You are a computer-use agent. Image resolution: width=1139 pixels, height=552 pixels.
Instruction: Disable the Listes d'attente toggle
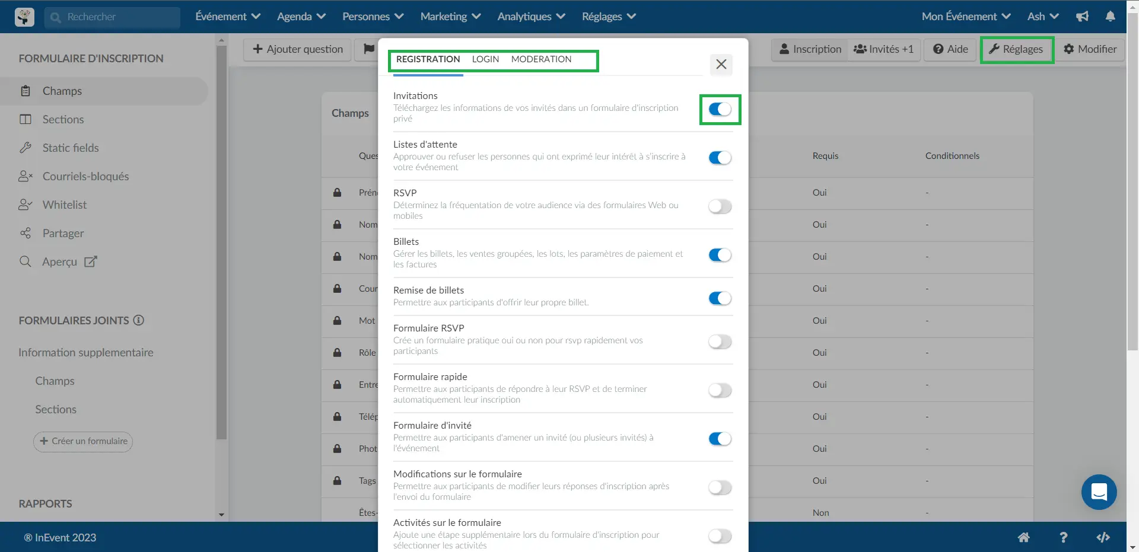click(720, 158)
